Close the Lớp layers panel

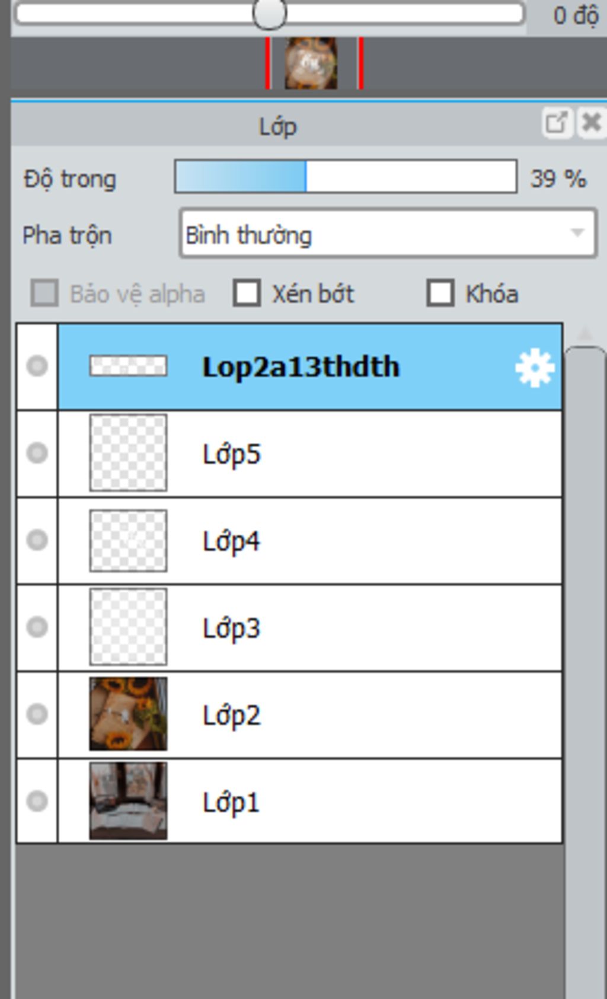(x=591, y=123)
